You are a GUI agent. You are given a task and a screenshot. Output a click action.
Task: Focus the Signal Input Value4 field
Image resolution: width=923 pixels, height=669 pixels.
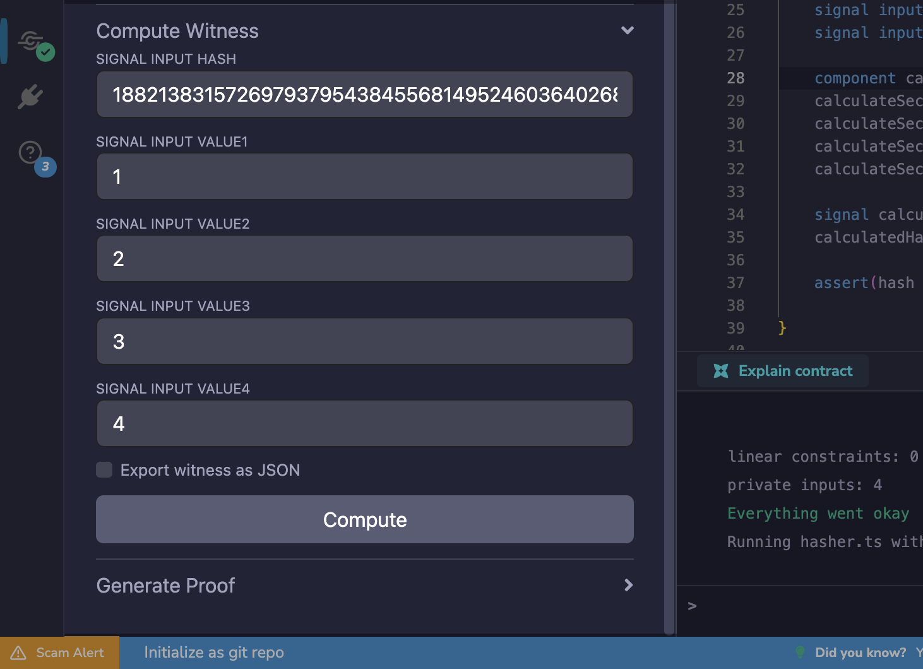pos(365,423)
